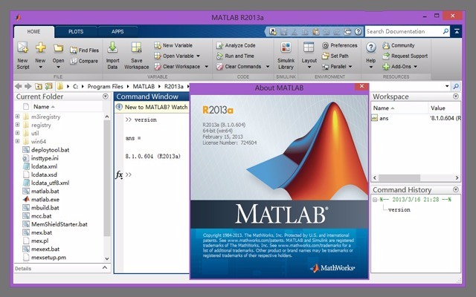
Task: Click the Compare files tool
Action: coord(83,61)
